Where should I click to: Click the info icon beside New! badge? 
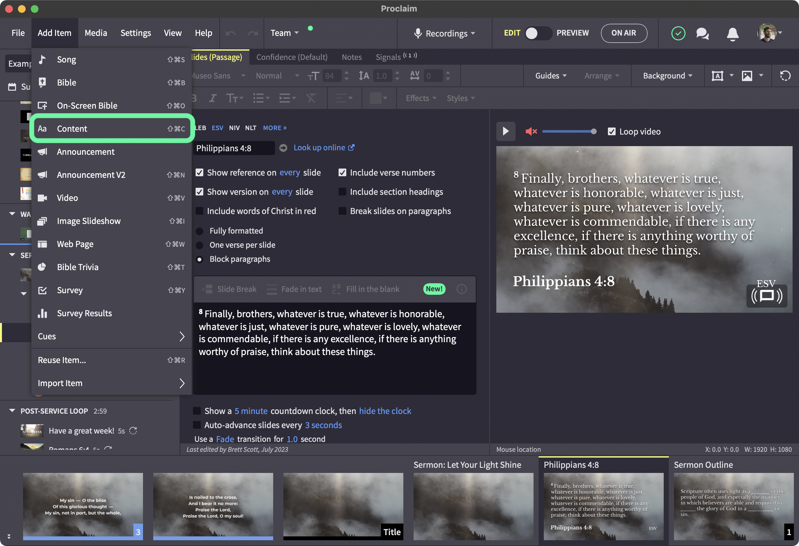(461, 289)
